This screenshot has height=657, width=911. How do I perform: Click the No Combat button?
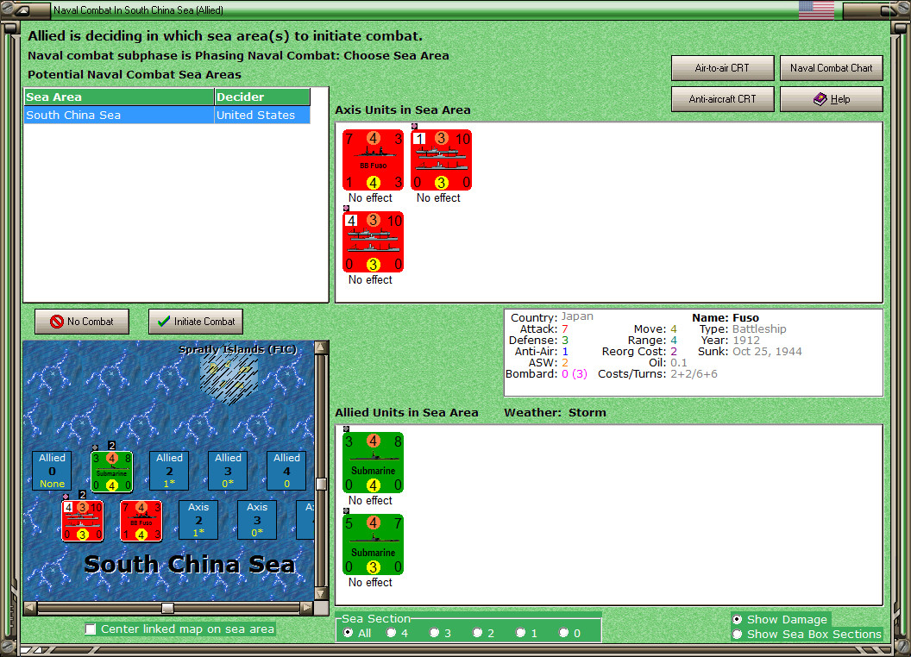tap(82, 322)
